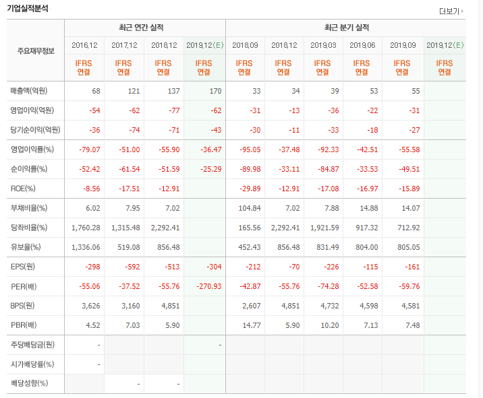Click the 더보기 link
Viewport: 483px width, 398px height.
pos(449,11)
